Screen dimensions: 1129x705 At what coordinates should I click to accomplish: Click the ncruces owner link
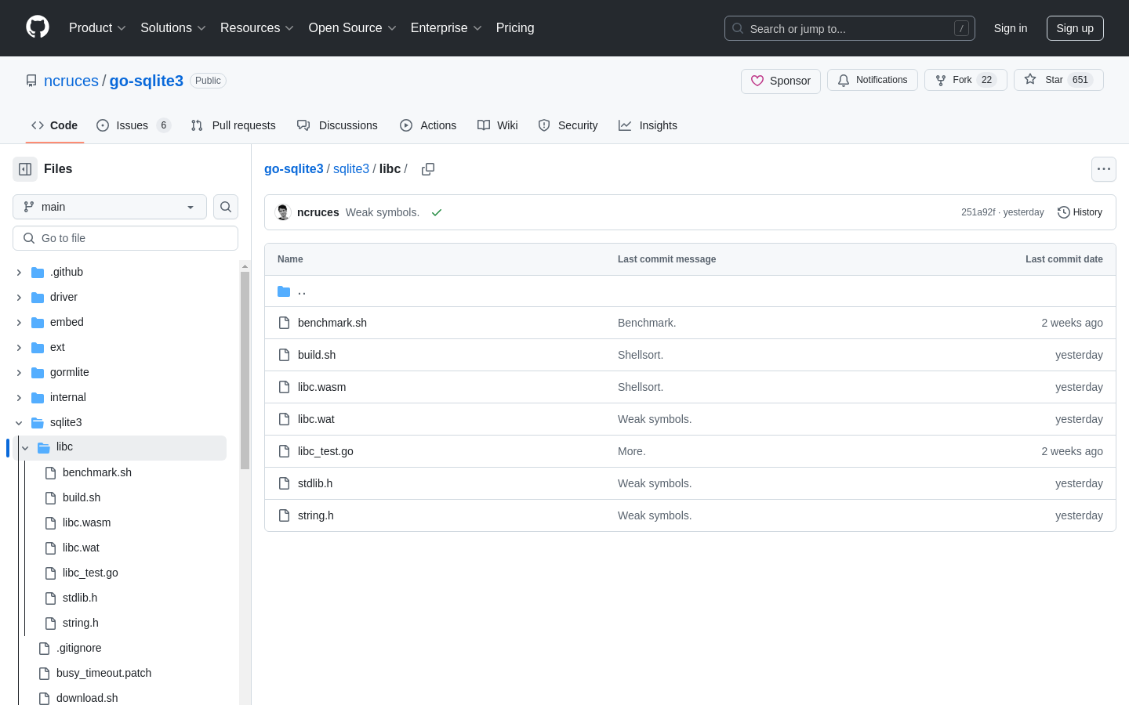tap(71, 81)
